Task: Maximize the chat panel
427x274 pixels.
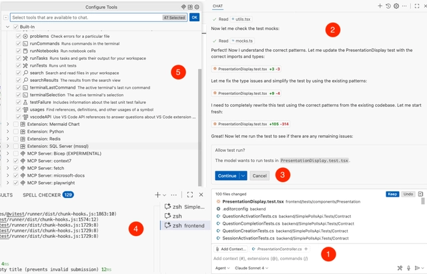Action: pyautogui.click(x=417, y=6)
